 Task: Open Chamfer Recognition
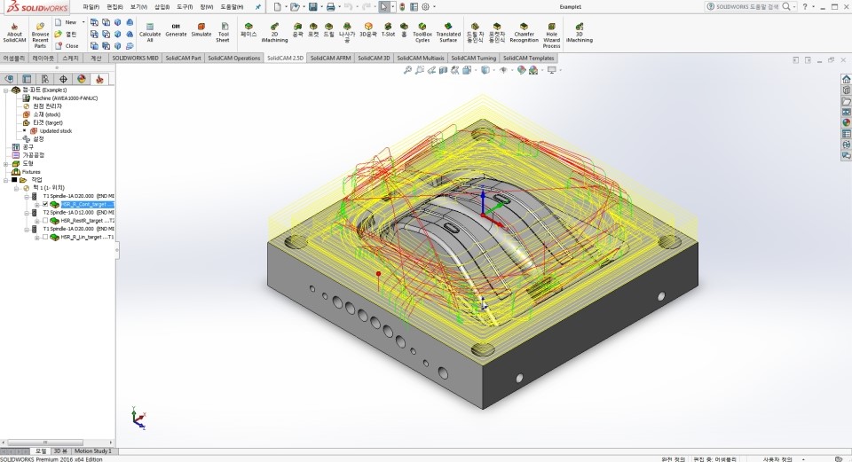click(524, 33)
